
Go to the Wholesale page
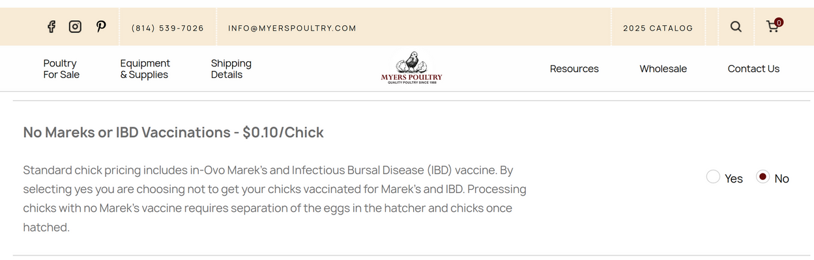(663, 69)
